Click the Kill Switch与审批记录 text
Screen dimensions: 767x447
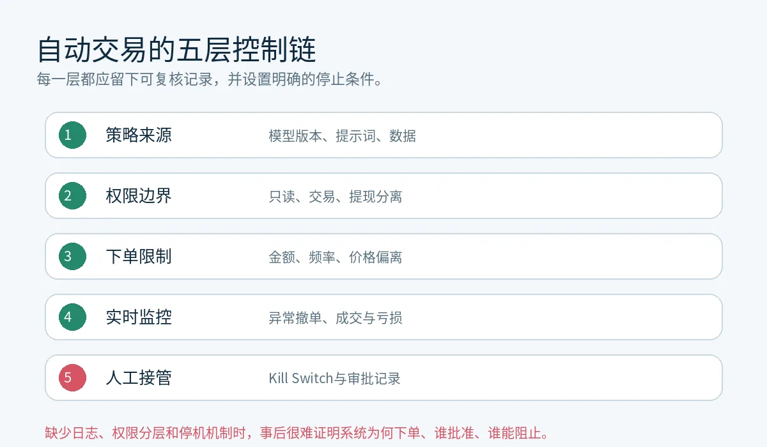[335, 378]
